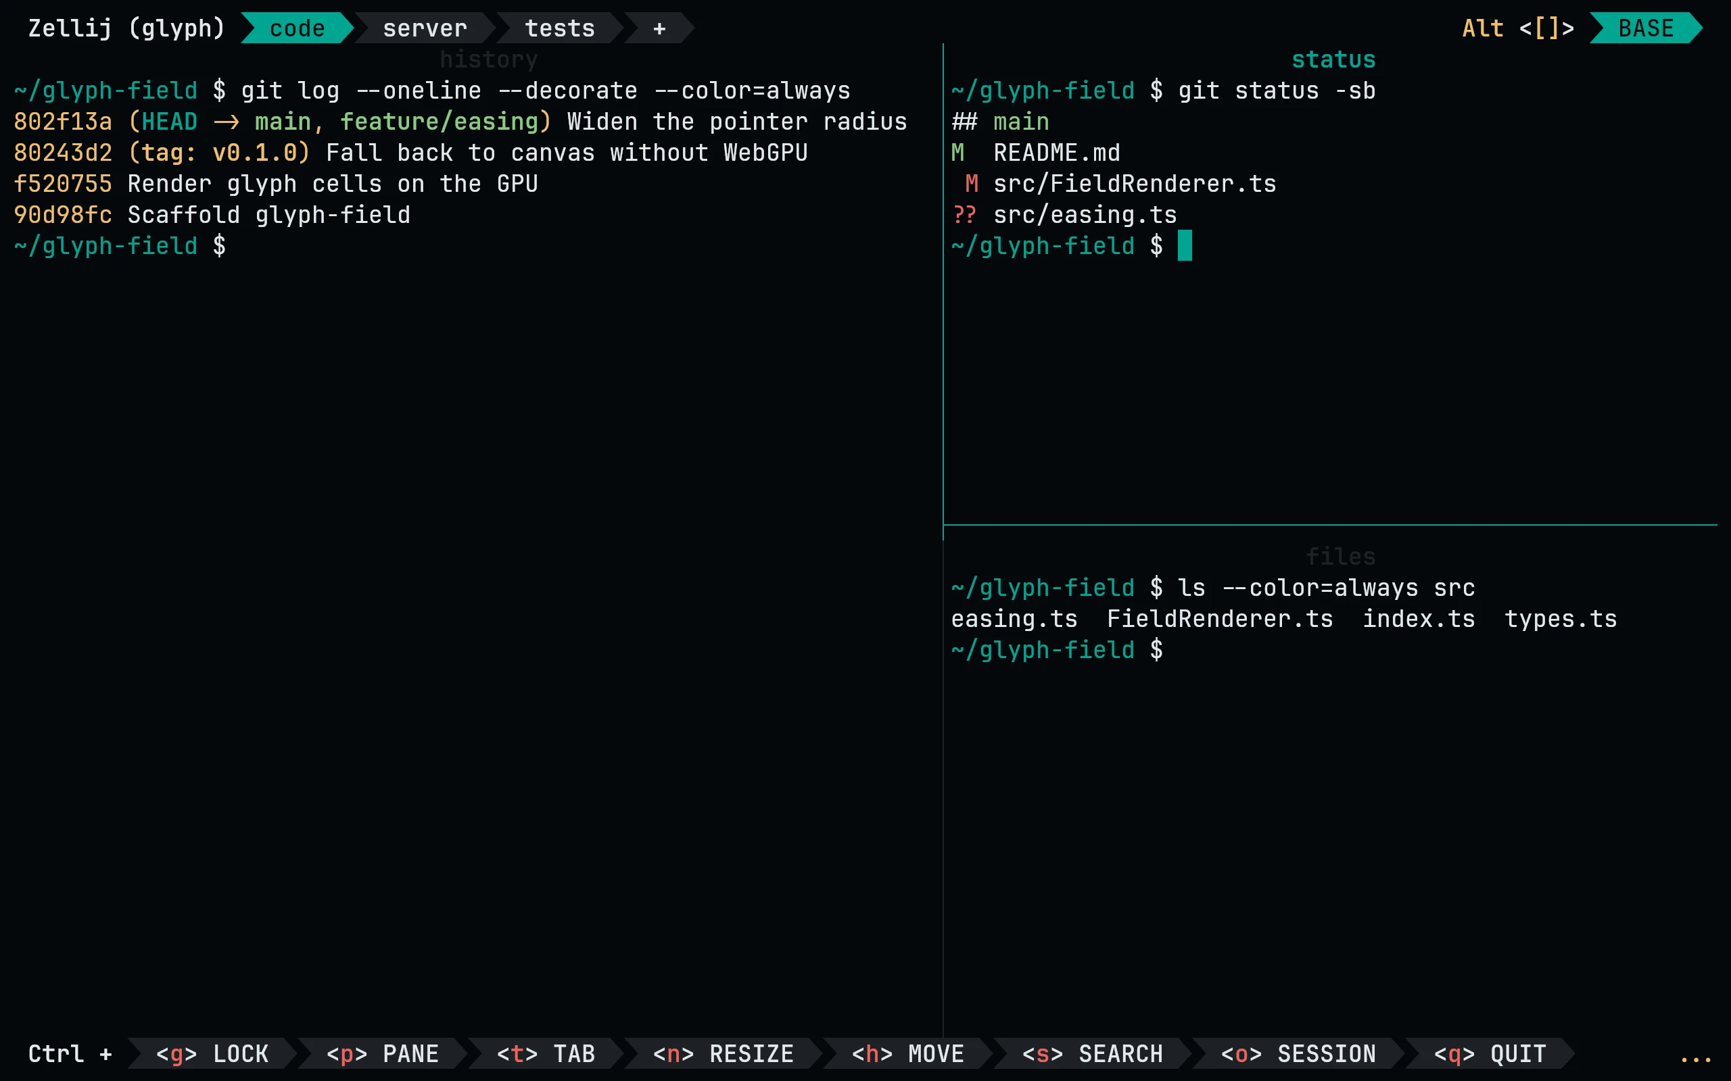The height and width of the screenshot is (1081, 1731).
Task: Click the tag: v0.1.0 label
Action: 219,152
